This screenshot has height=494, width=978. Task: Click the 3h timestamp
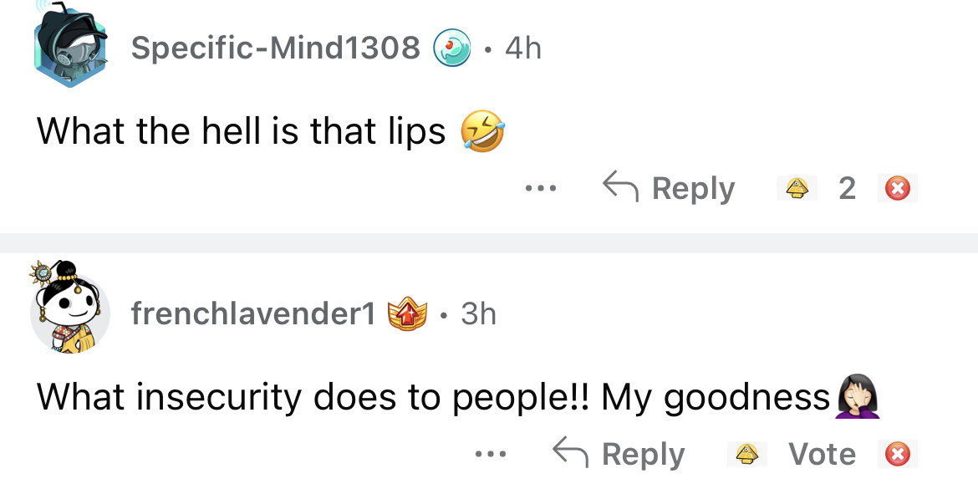pyautogui.click(x=478, y=314)
